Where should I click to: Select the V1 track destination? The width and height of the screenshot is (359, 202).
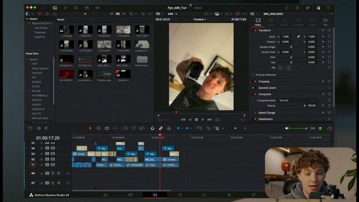(33, 164)
